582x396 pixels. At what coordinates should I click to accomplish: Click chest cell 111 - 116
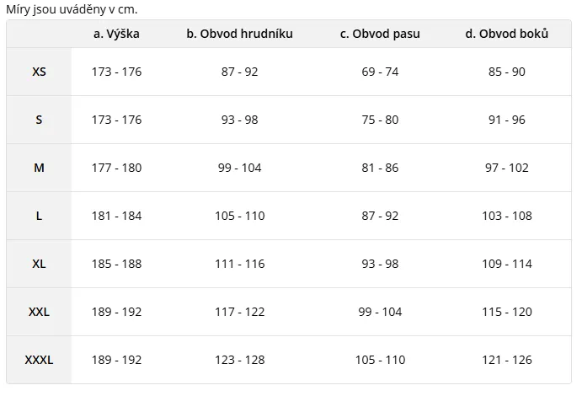point(239,265)
